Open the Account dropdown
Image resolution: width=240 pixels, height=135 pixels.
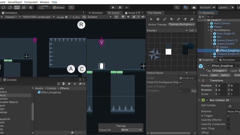coord(207,7)
